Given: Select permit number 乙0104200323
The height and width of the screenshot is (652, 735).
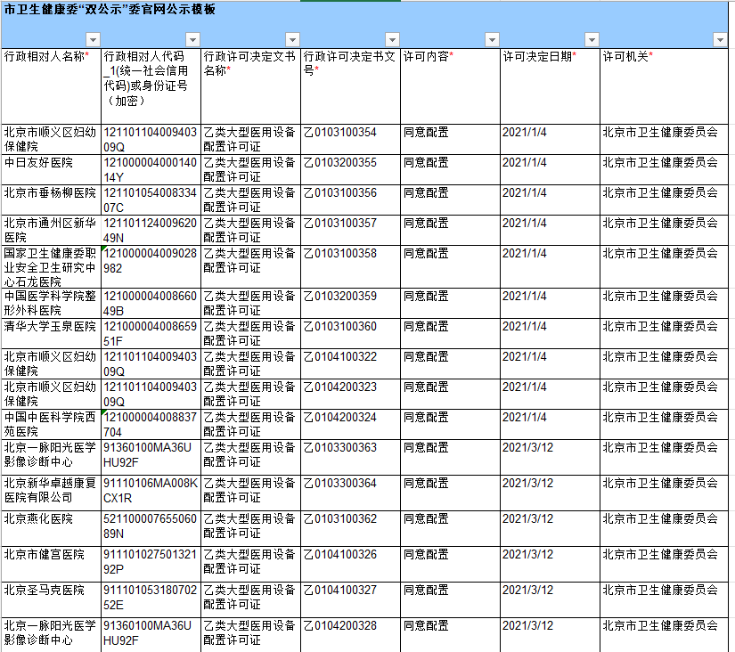Looking at the screenshot, I should 351,395.
